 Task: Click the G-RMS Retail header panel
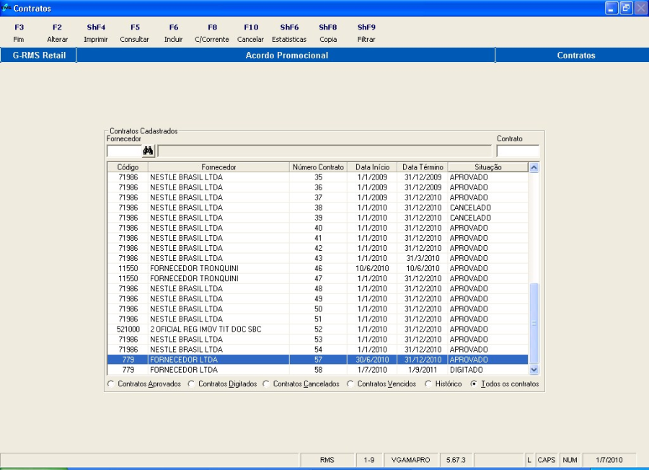coord(39,55)
